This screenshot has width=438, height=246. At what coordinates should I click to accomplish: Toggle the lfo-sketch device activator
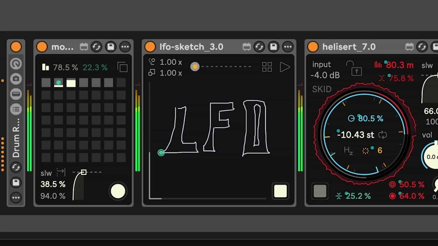[x=150, y=47]
